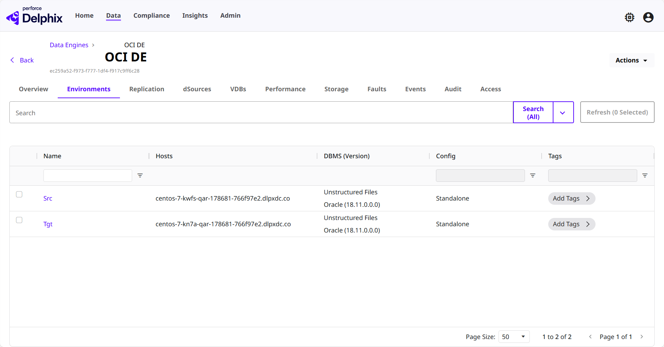Open the user account profile icon
Image resolution: width=664 pixels, height=347 pixels.
[x=648, y=17]
